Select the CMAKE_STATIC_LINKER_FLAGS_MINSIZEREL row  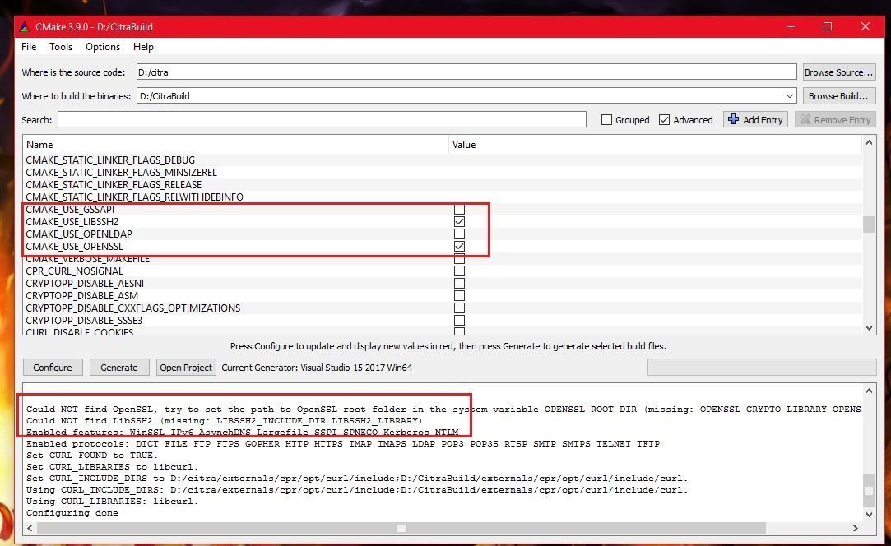coord(442,172)
